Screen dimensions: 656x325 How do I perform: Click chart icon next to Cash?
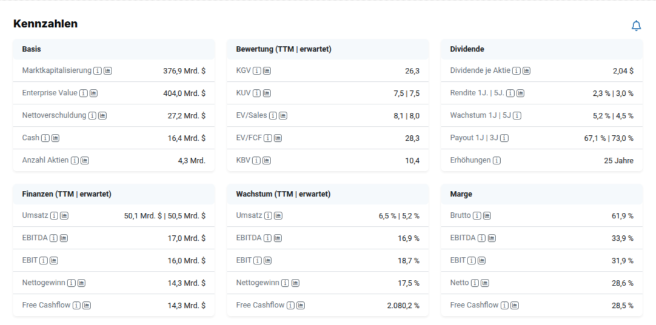[x=55, y=138]
